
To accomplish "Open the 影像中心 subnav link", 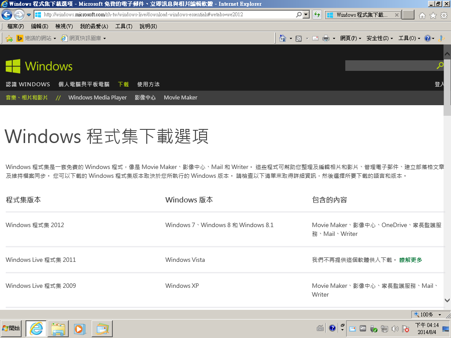I will point(145,97).
